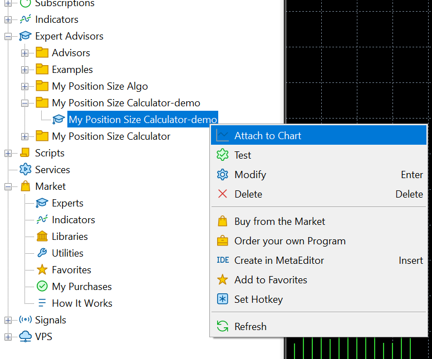Expand the Scripts node

[x=8, y=153]
